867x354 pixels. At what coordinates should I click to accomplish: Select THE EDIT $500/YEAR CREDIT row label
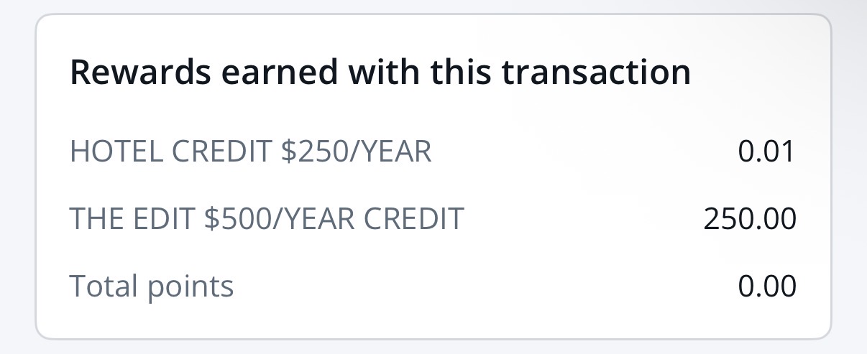pyautogui.click(x=266, y=219)
